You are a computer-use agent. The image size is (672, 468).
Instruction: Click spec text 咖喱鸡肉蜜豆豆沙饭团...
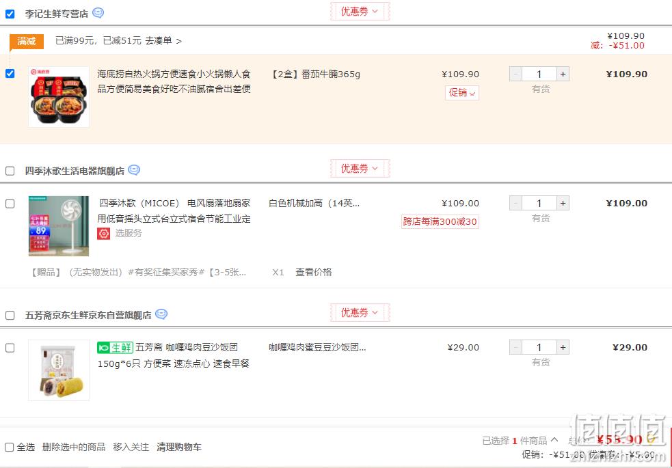(x=317, y=347)
